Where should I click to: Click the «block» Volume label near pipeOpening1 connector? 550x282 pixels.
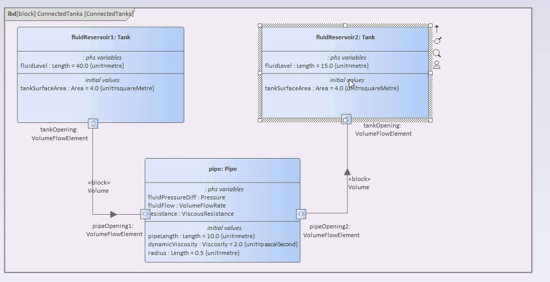click(x=99, y=187)
